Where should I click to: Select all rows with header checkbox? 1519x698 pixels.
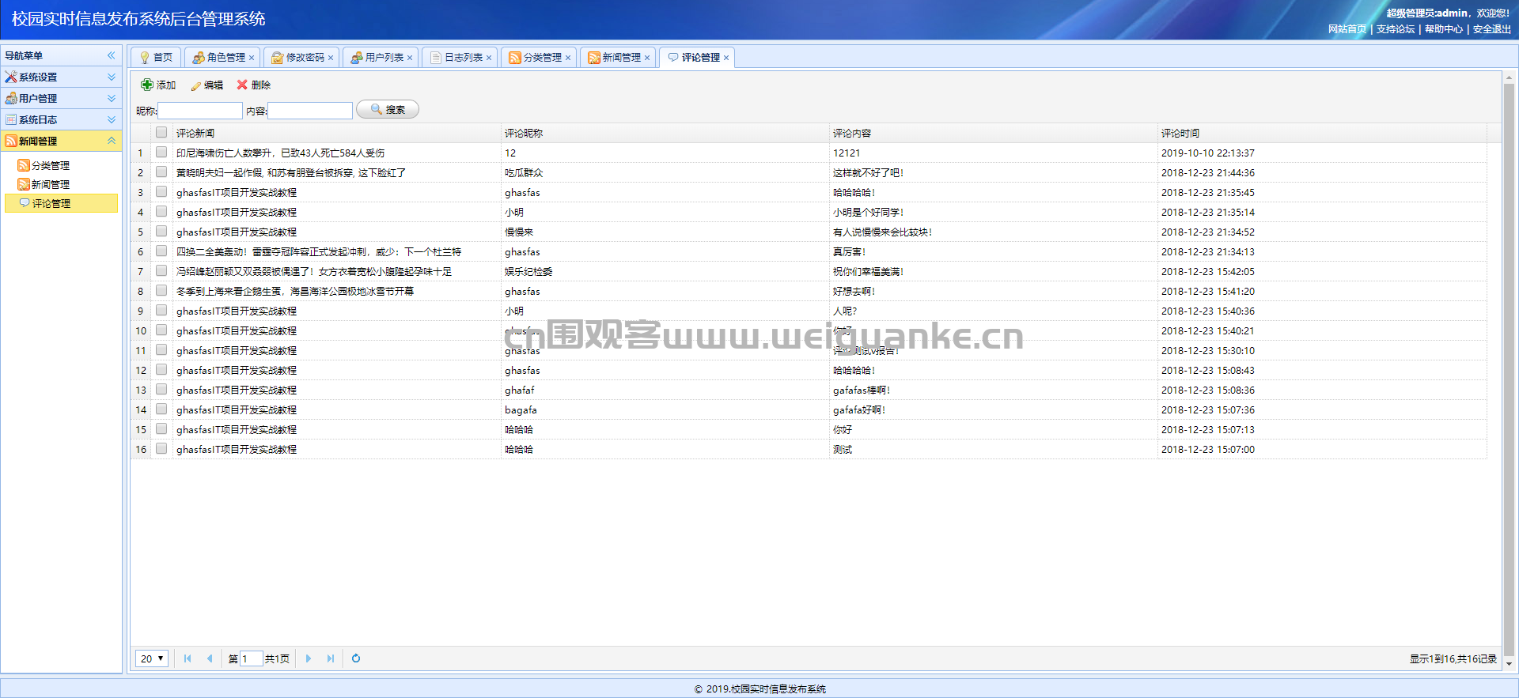point(161,132)
